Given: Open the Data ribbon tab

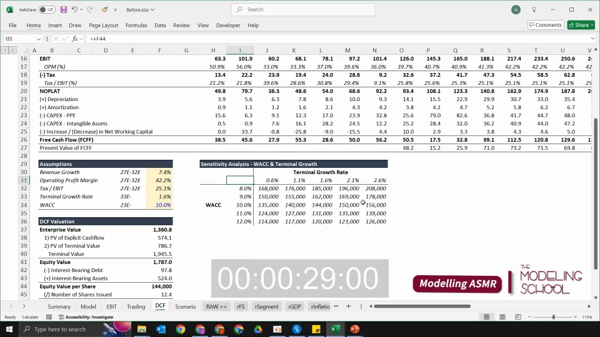Looking at the screenshot, I should tap(160, 25).
